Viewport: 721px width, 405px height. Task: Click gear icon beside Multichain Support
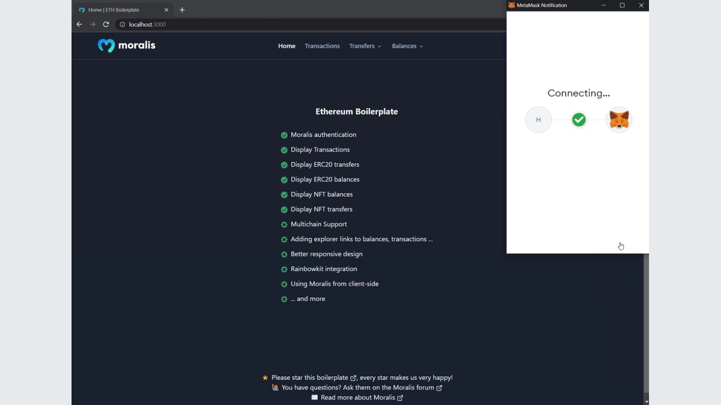pyautogui.click(x=284, y=225)
